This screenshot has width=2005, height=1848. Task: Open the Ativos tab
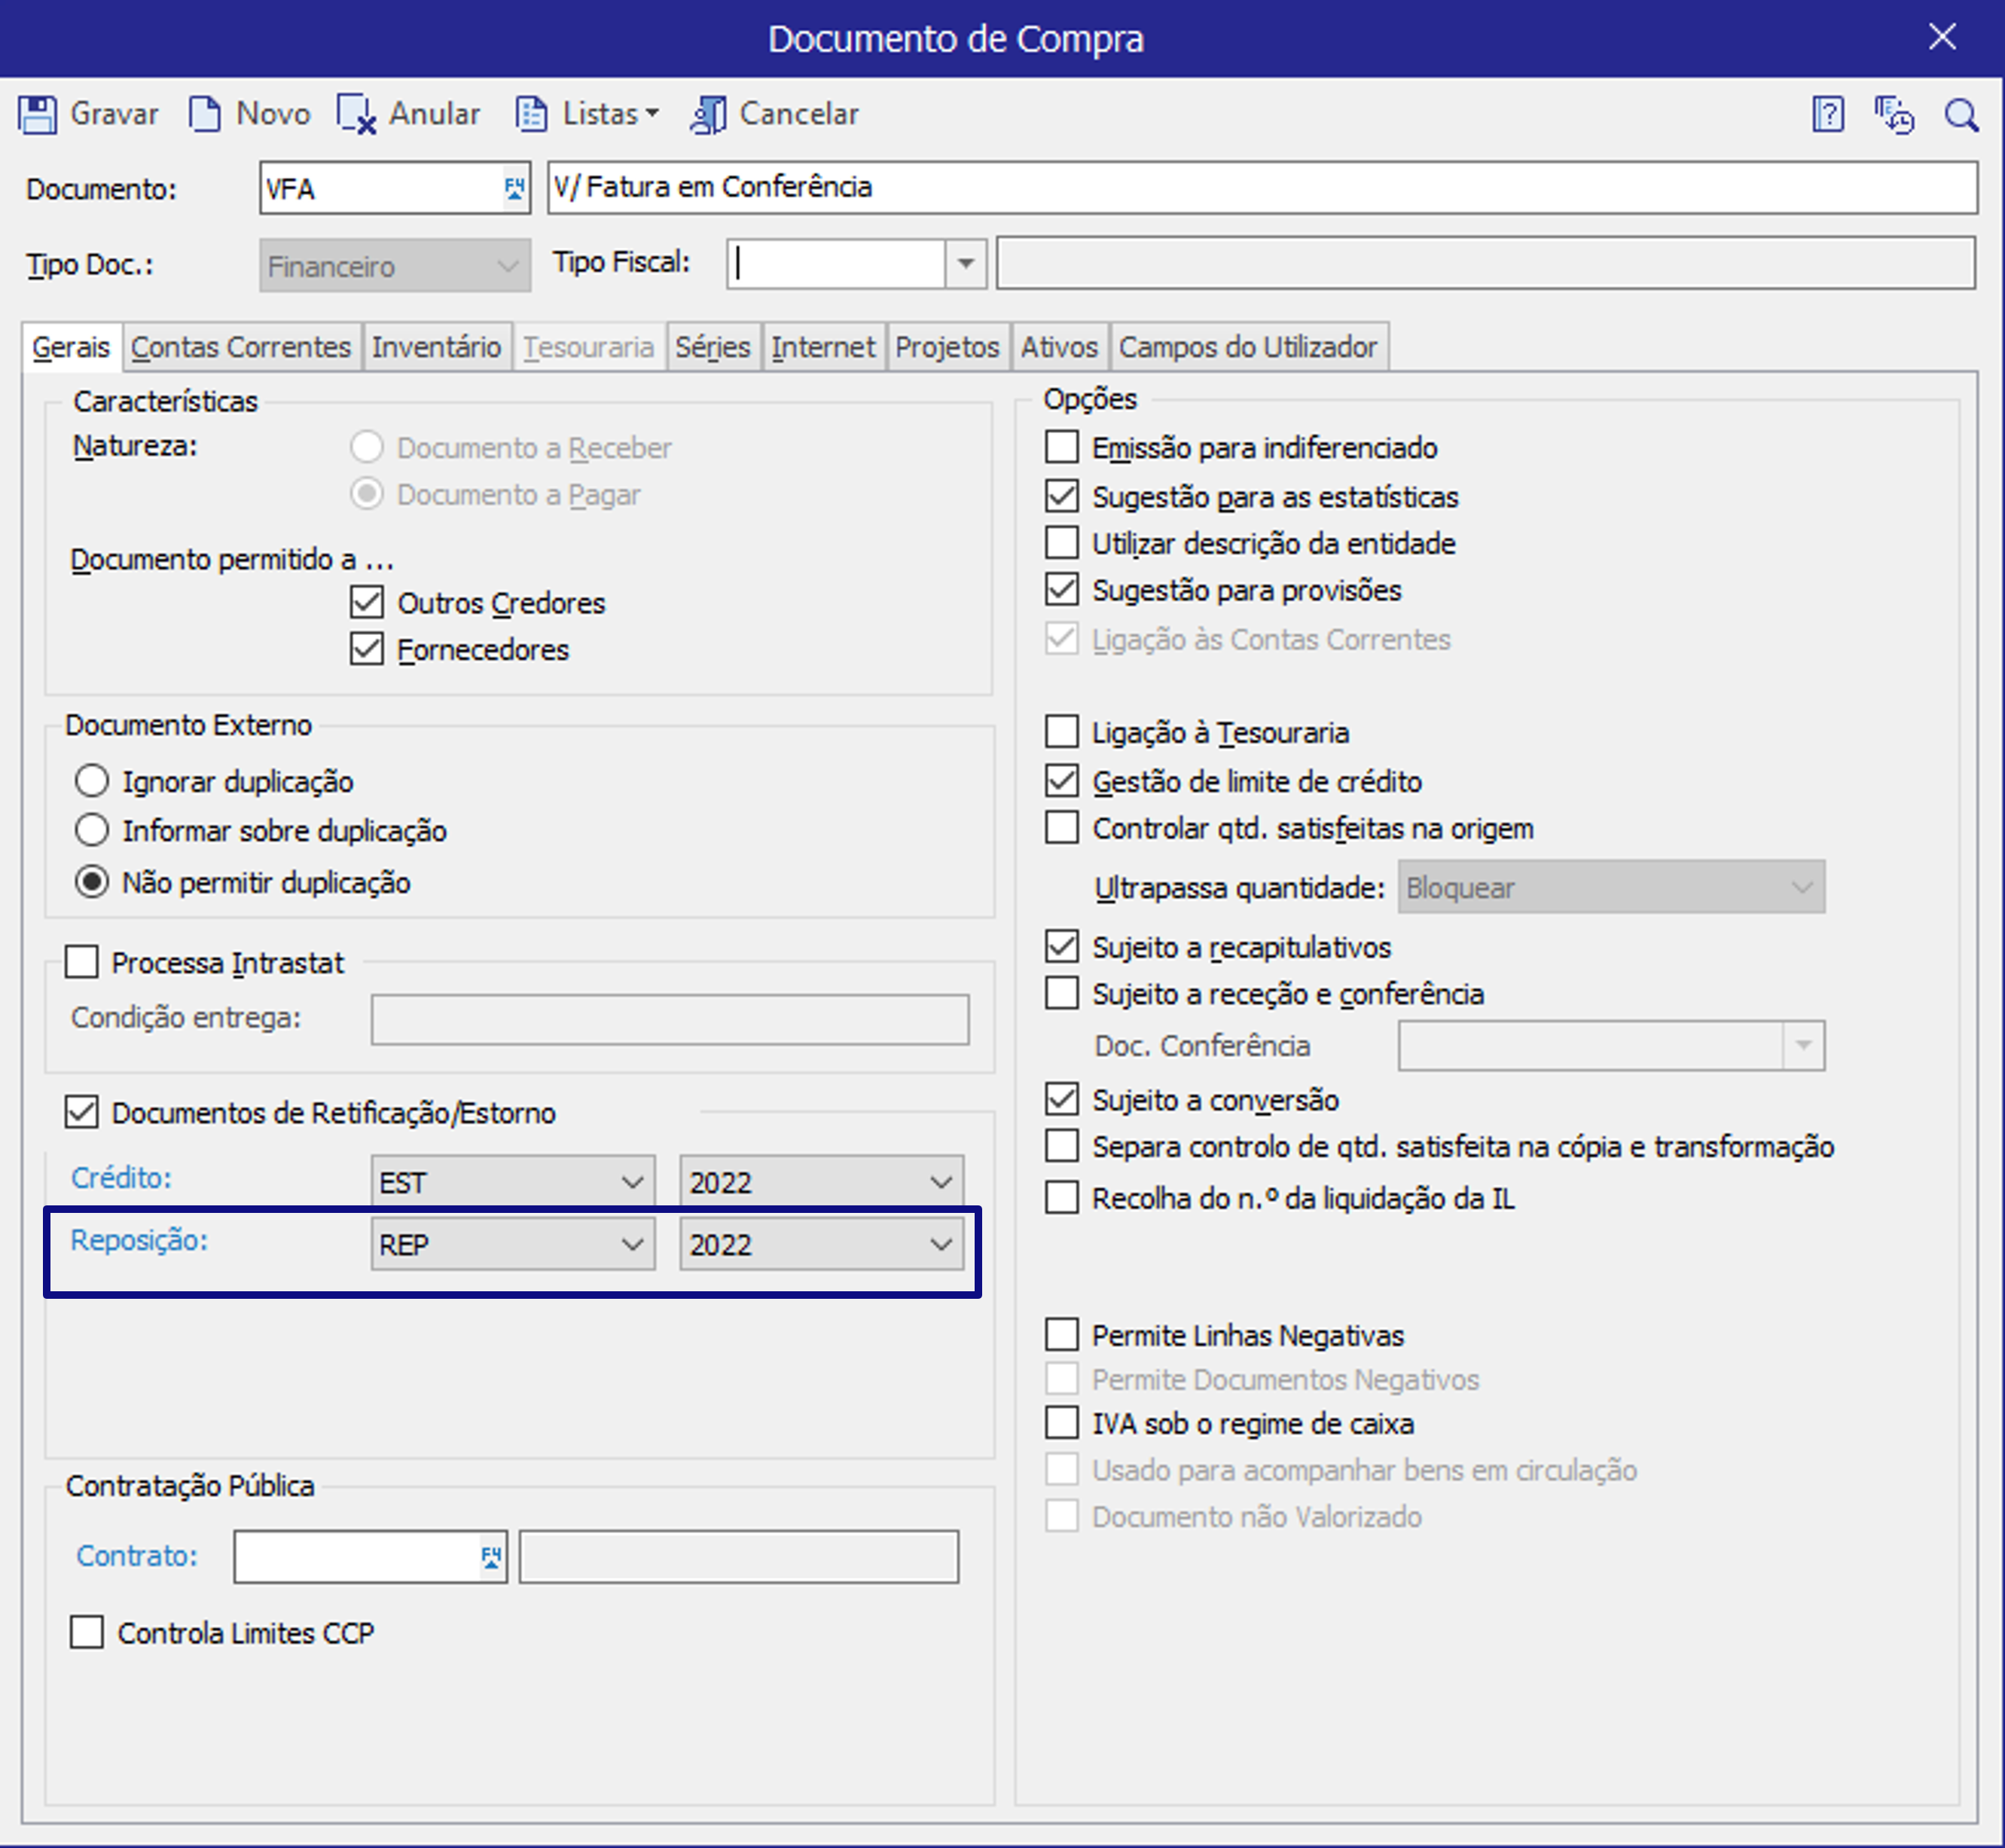tap(1059, 347)
